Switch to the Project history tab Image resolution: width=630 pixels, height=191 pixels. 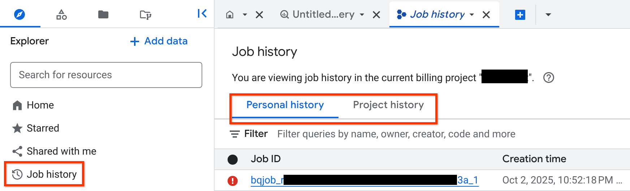388,105
